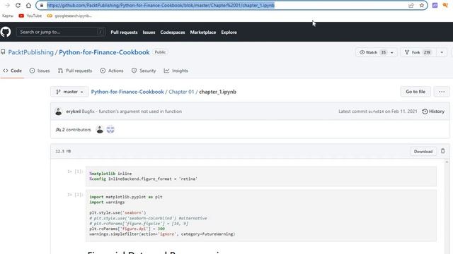Open Explore in header
The width and height of the screenshot is (453, 254).
tap(229, 32)
